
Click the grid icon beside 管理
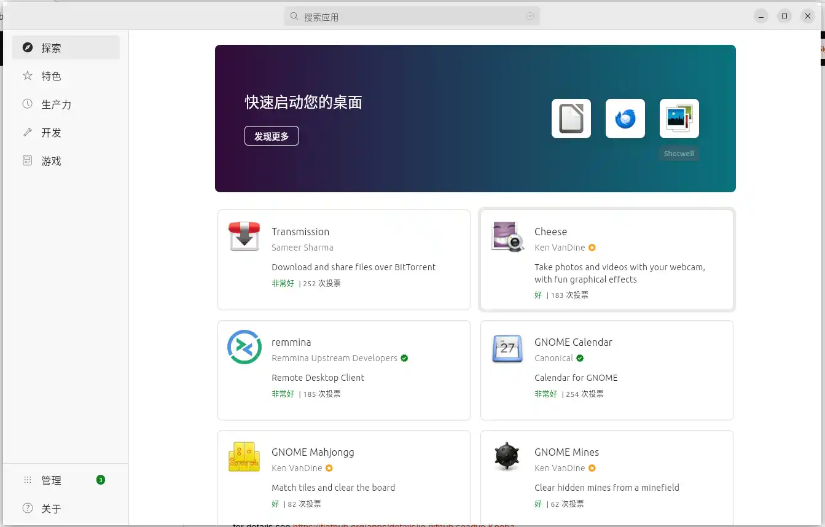click(x=27, y=480)
